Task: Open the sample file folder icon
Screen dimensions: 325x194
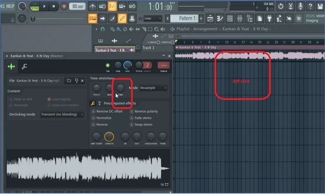Action: [68, 81]
